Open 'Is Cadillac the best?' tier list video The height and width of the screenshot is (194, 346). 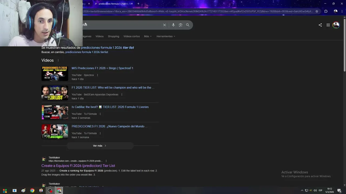click(110, 107)
